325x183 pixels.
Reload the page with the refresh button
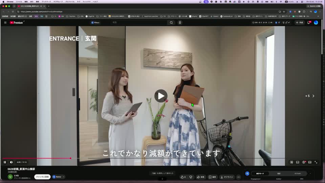click(13, 12)
